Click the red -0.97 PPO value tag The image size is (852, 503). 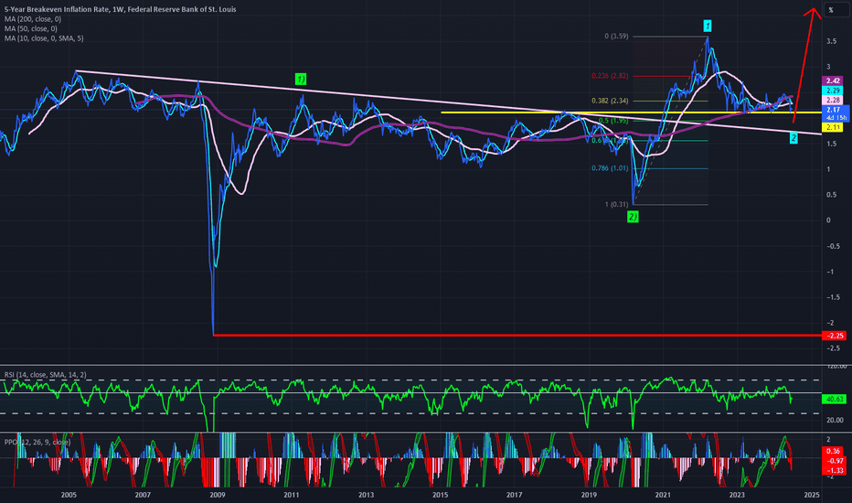(x=834, y=461)
